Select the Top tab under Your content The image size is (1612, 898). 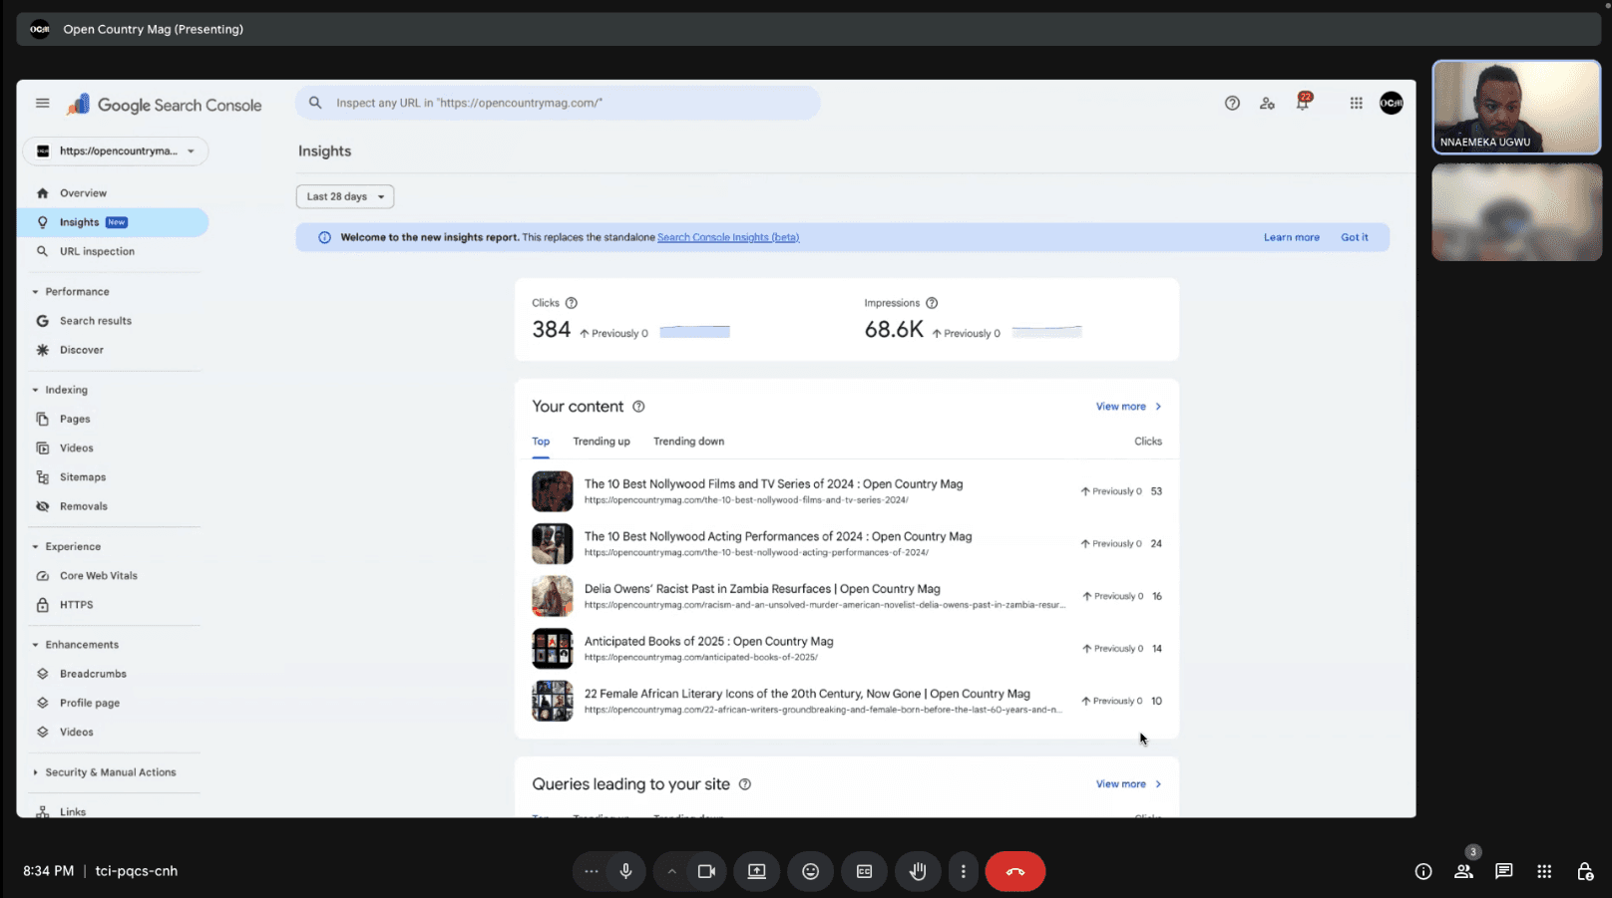click(x=541, y=442)
